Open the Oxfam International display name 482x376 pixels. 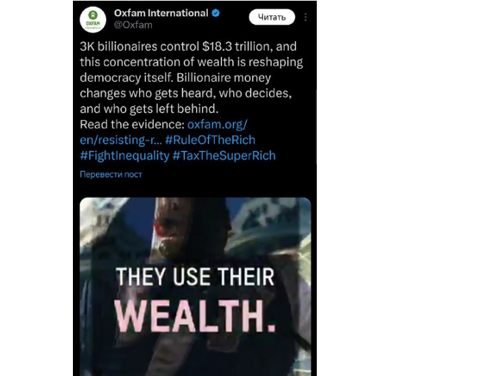pyautogui.click(x=161, y=13)
